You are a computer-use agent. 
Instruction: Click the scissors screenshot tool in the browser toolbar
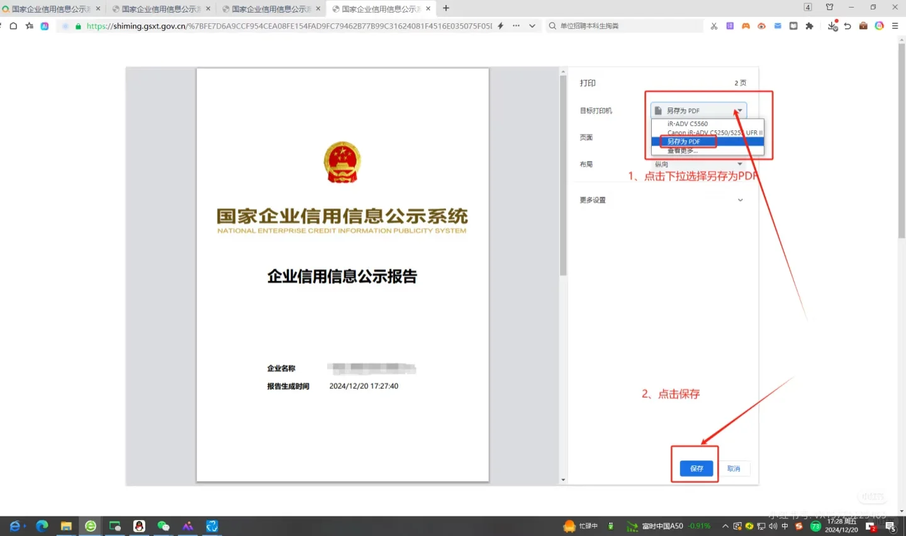(x=713, y=26)
